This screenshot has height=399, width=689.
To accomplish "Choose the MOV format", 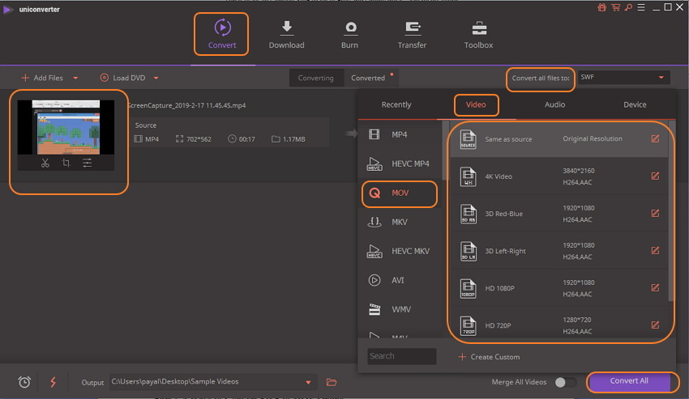I will (400, 193).
